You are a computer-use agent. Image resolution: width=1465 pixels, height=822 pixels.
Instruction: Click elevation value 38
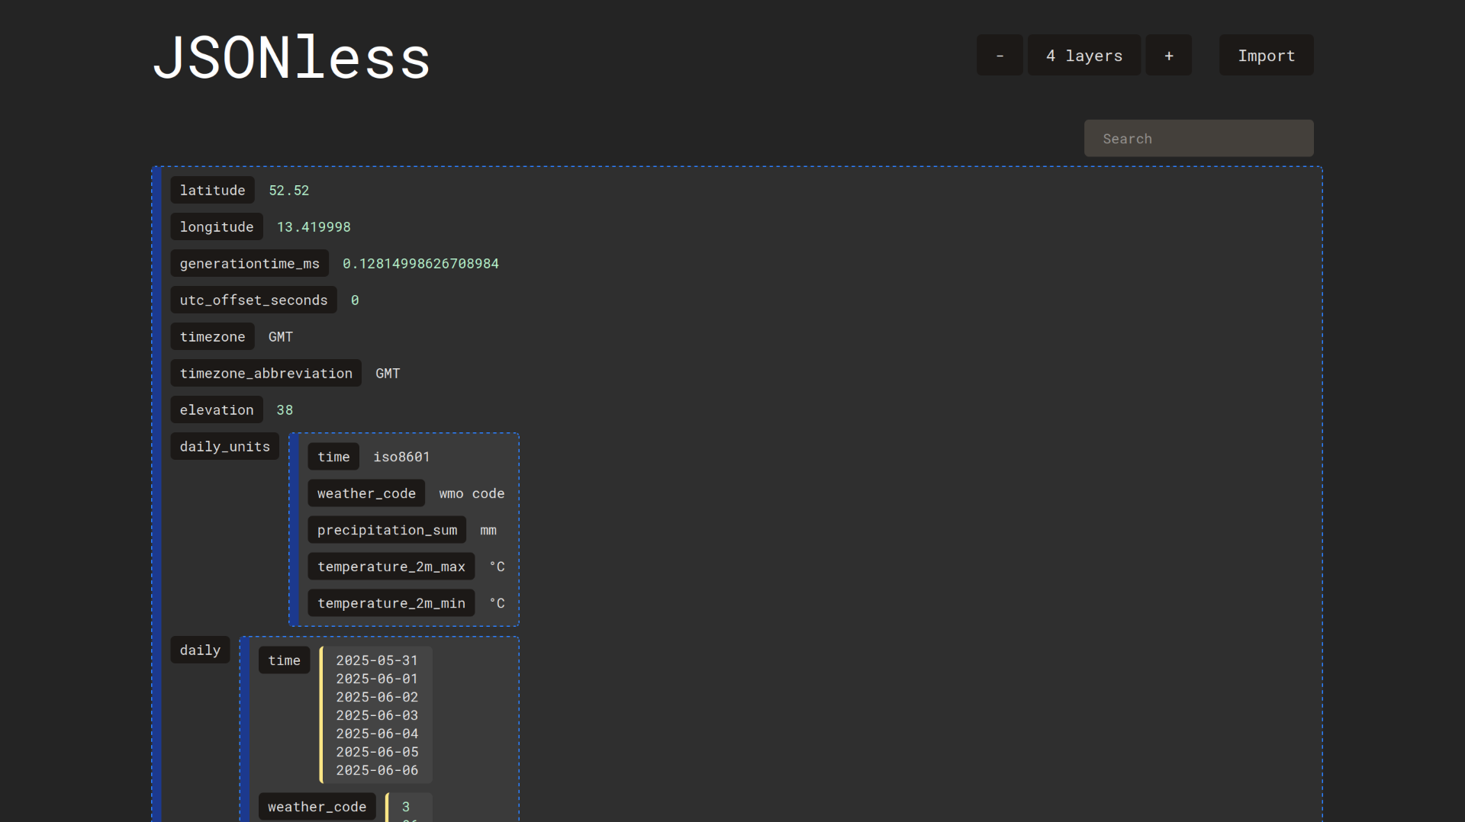tap(285, 409)
